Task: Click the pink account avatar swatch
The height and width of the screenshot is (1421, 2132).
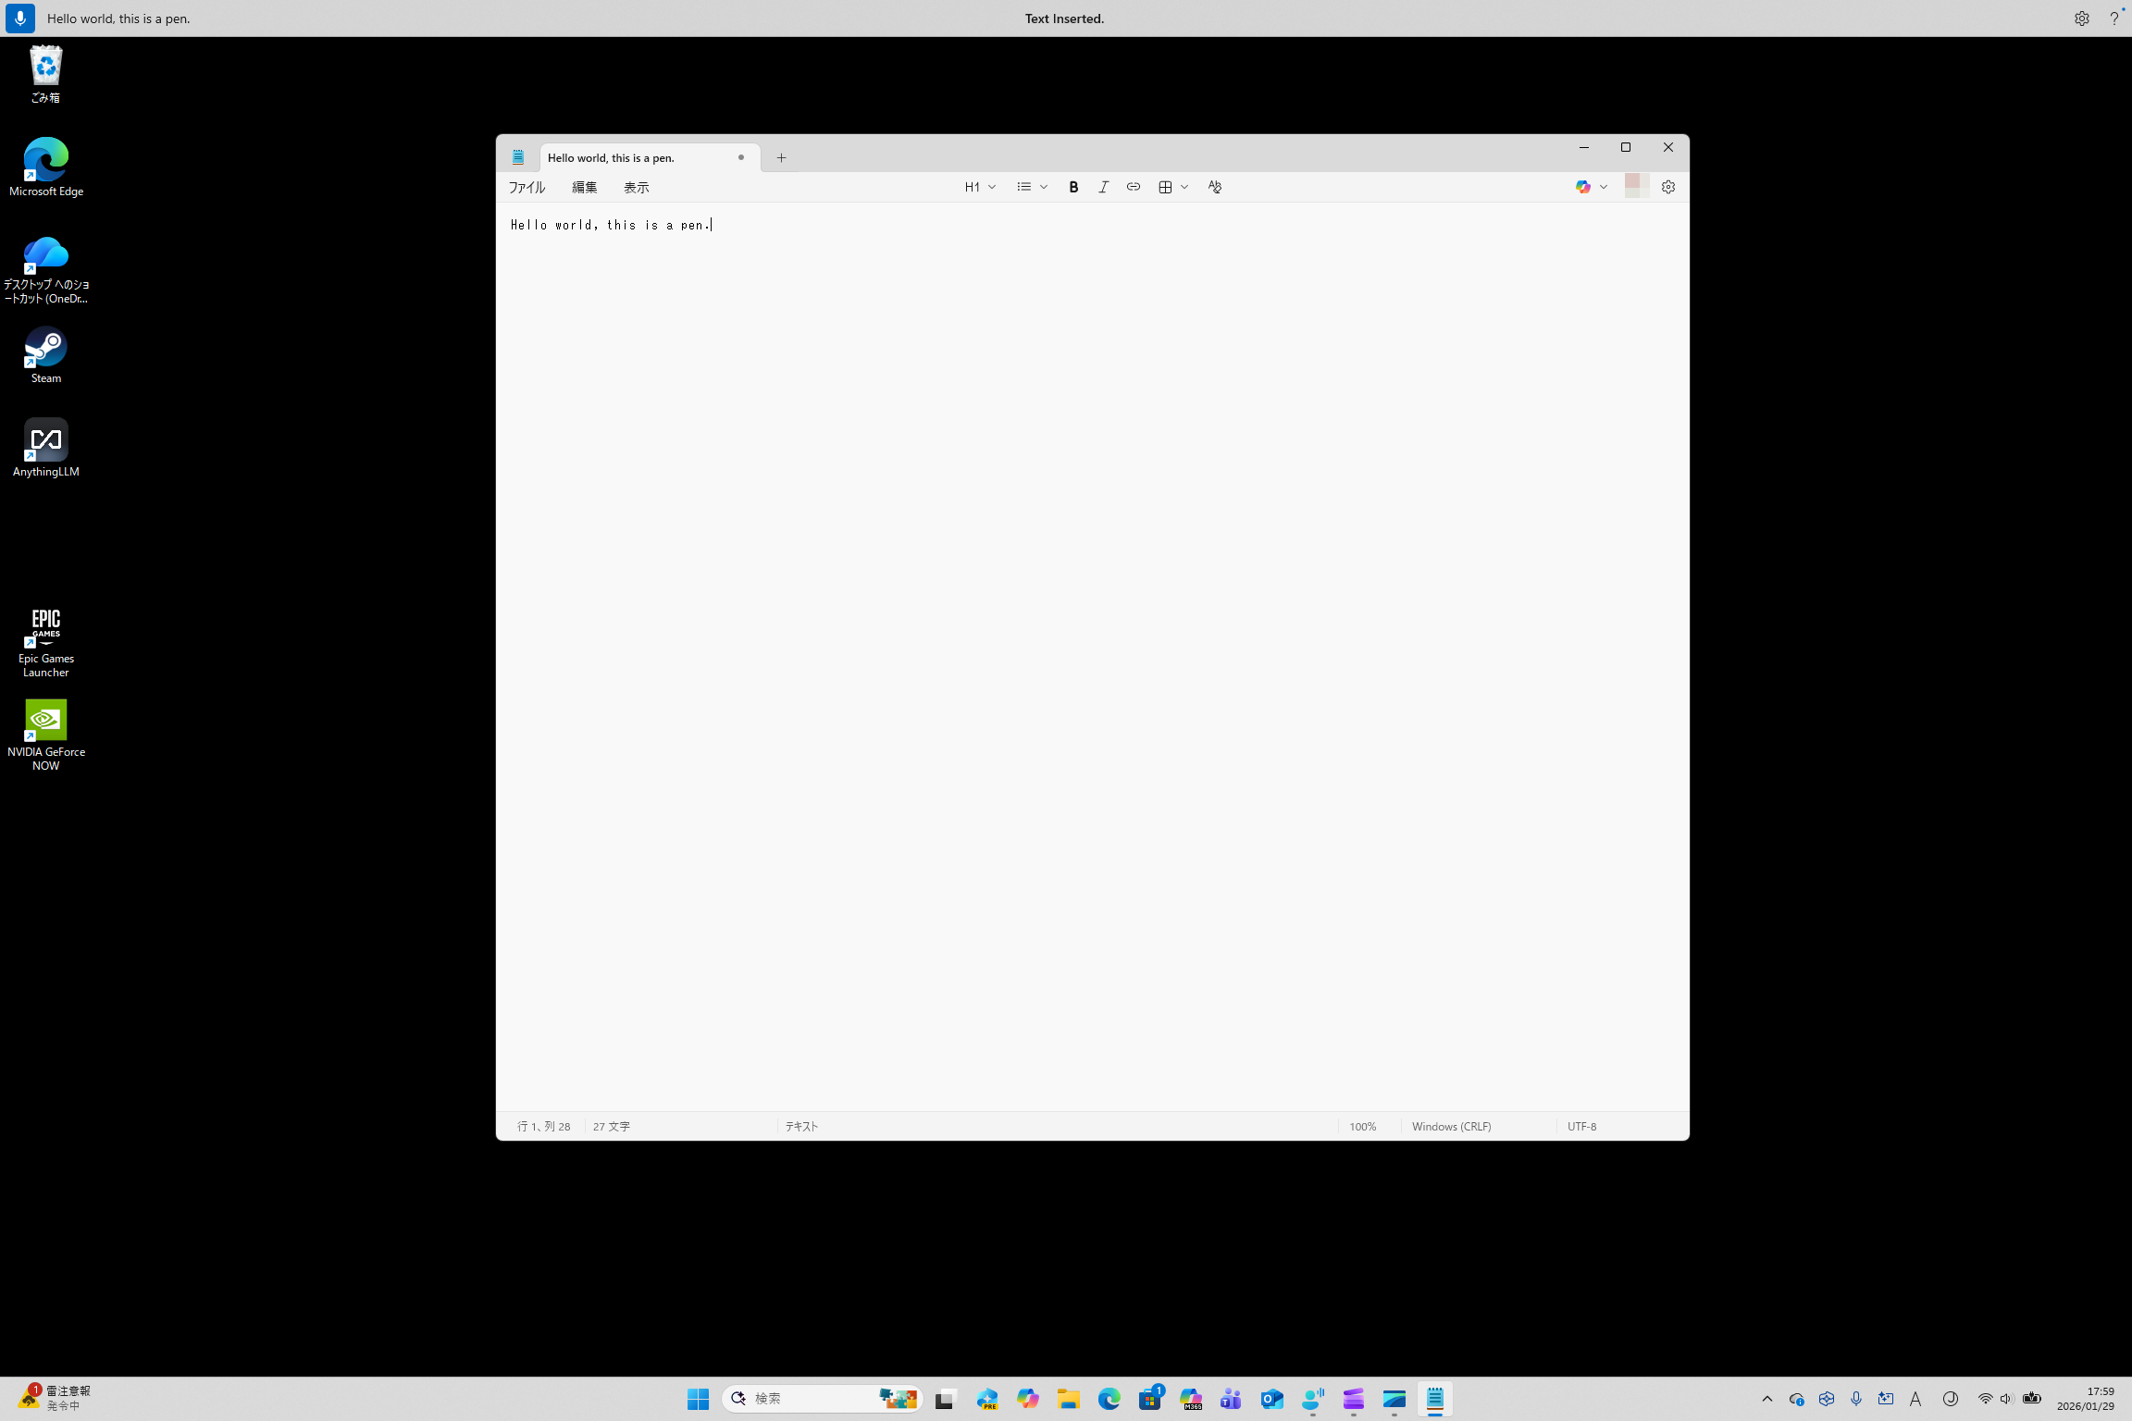Action: 1635,186
